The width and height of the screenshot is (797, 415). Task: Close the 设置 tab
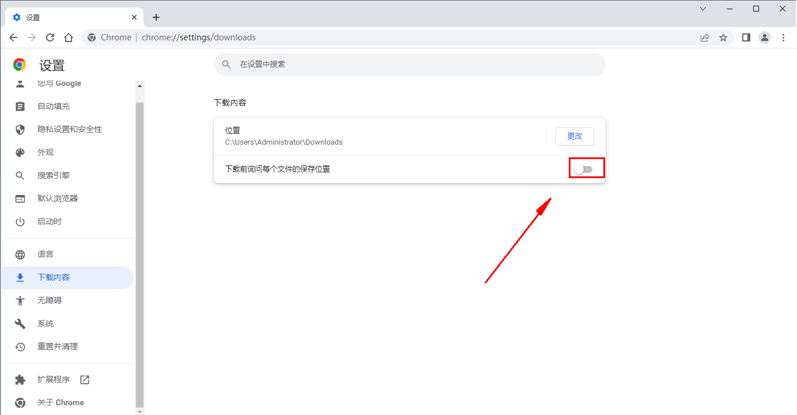click(134, 17)
